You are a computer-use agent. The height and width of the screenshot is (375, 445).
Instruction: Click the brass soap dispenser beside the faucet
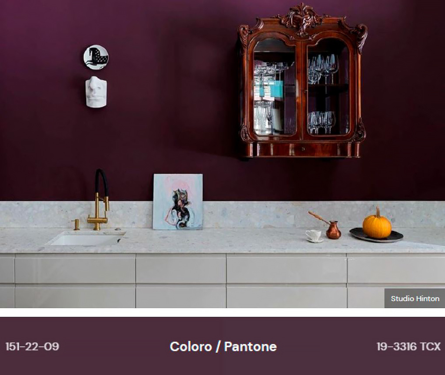tap(76, 224)
